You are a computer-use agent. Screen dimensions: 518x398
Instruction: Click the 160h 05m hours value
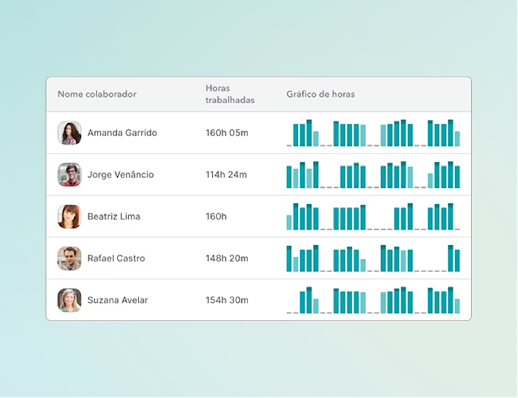(x=227, y=133)
